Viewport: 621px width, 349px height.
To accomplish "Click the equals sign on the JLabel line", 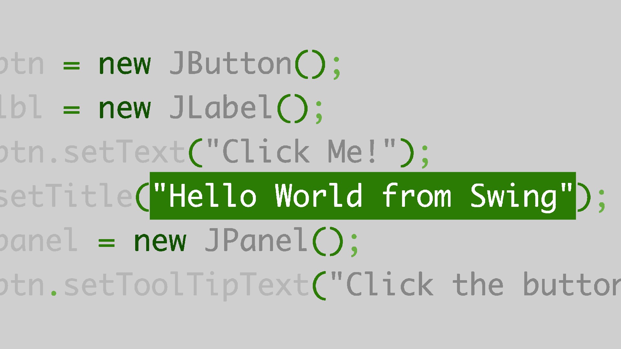I will click(71, 110).
